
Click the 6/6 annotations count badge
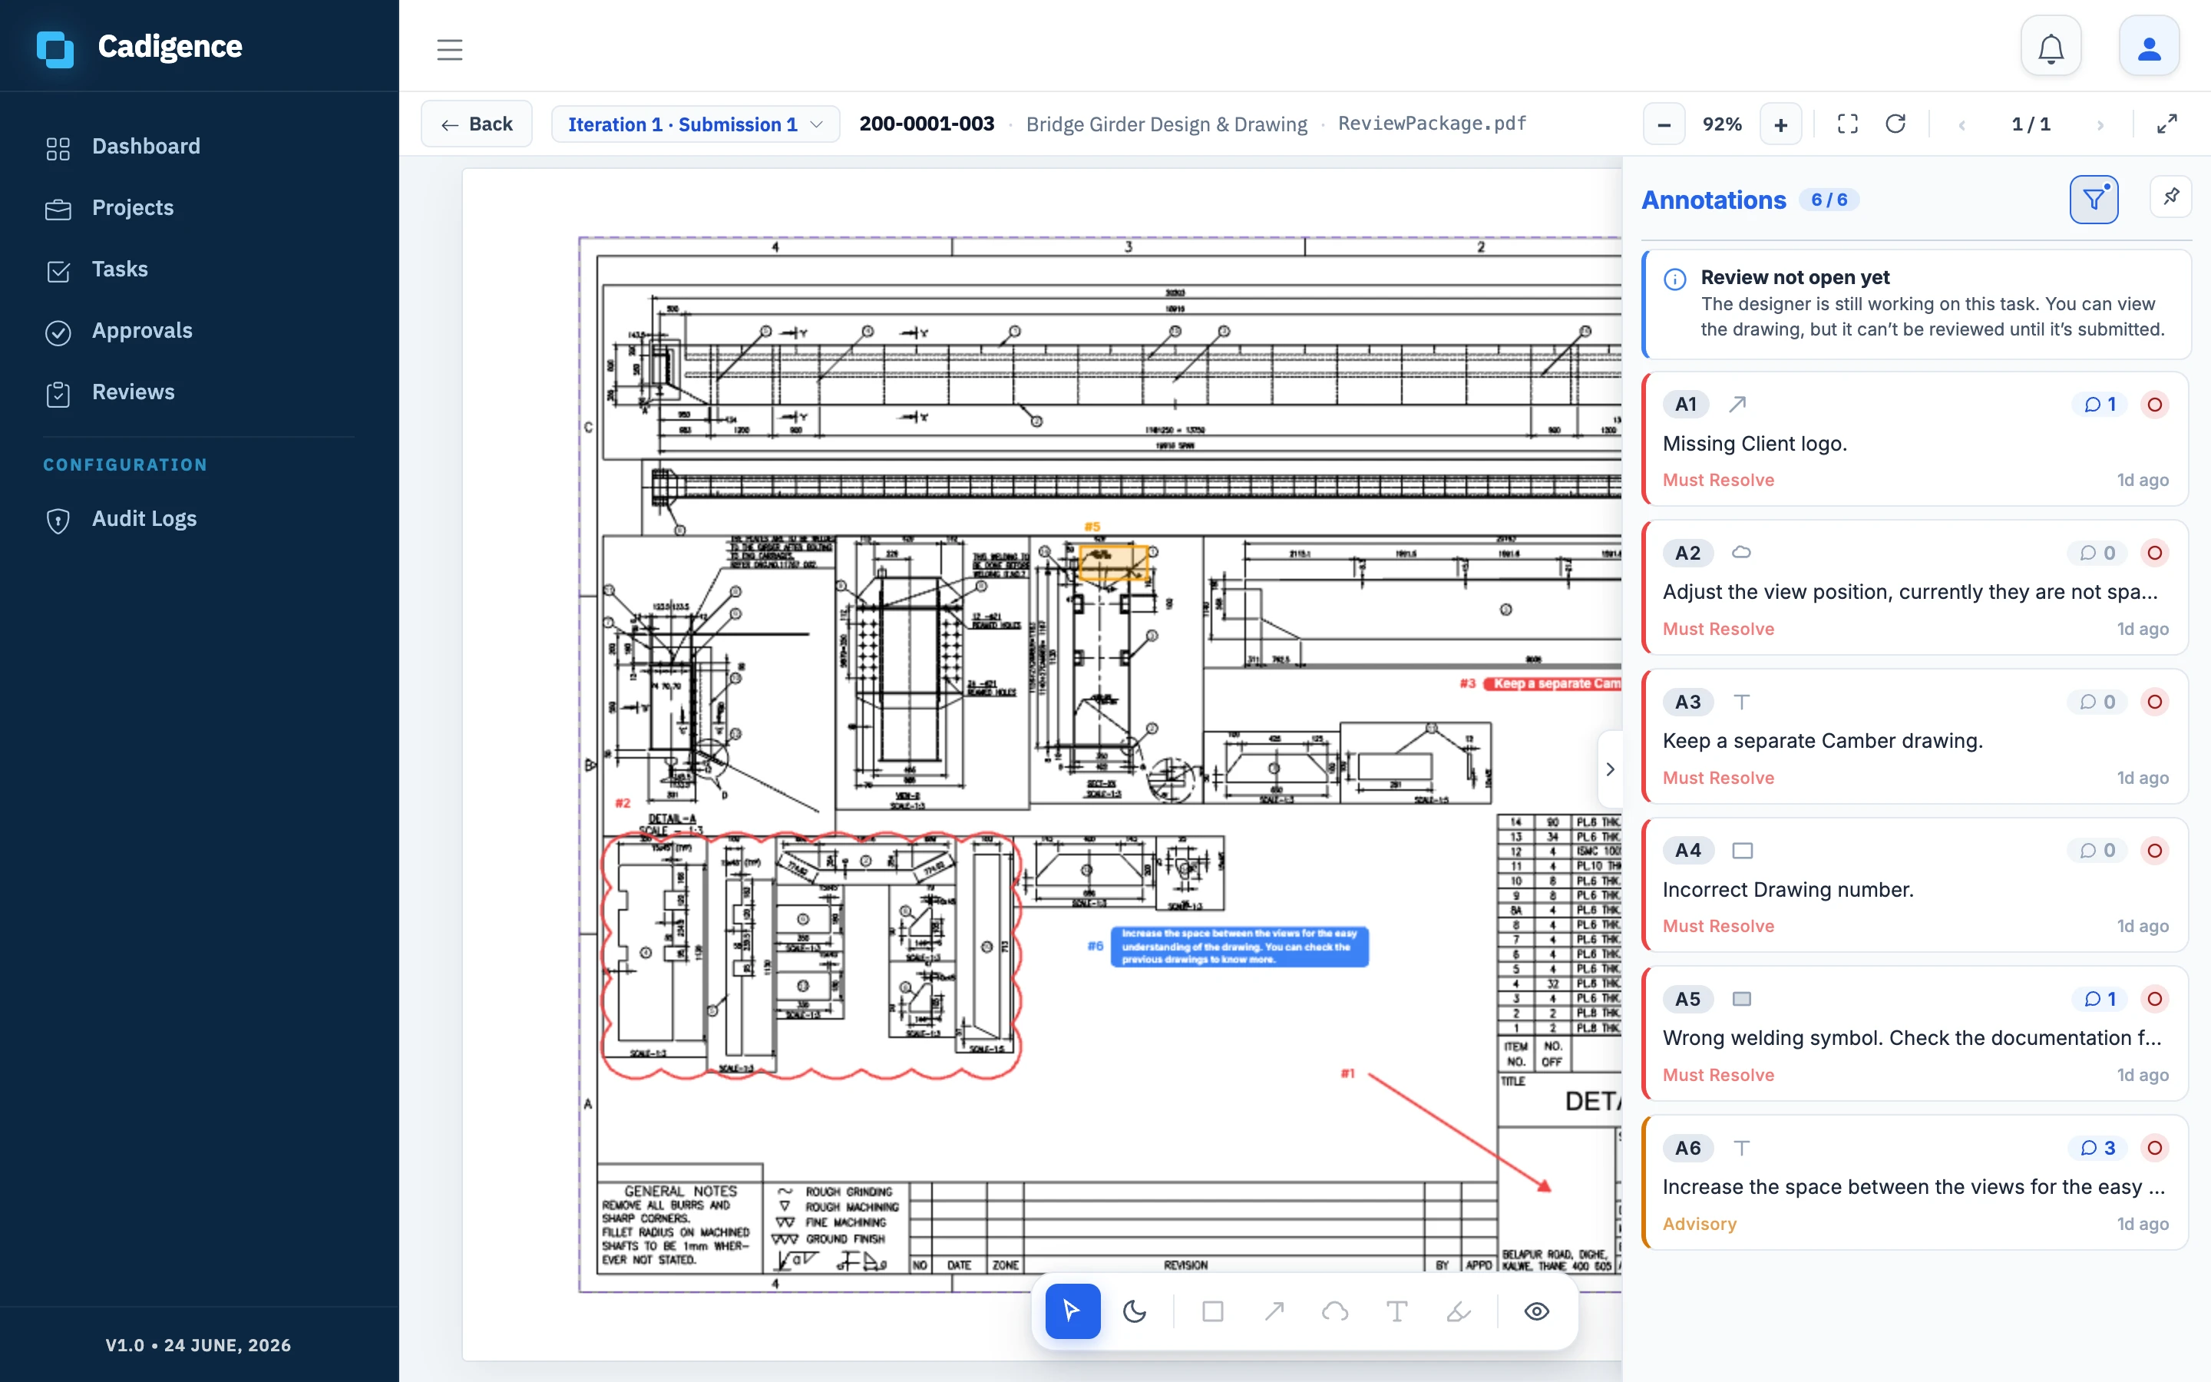(1828, 200)
